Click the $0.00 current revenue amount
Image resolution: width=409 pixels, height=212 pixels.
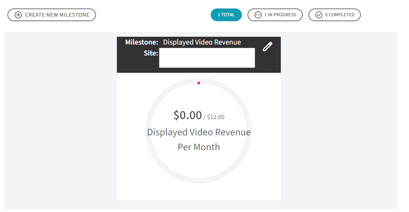[187, 115]
